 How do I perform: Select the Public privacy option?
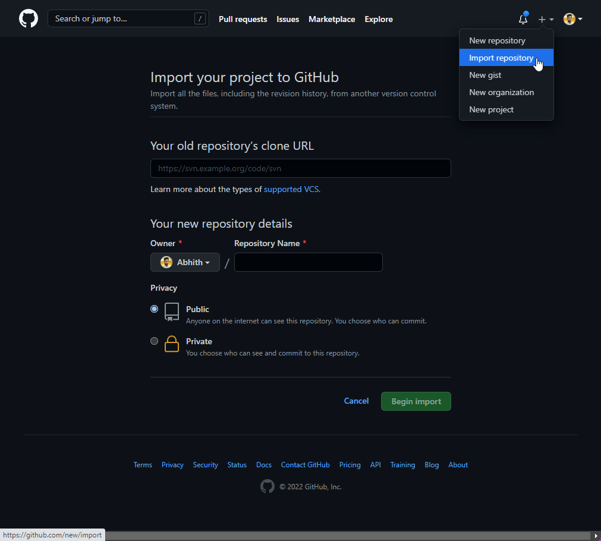154,309
